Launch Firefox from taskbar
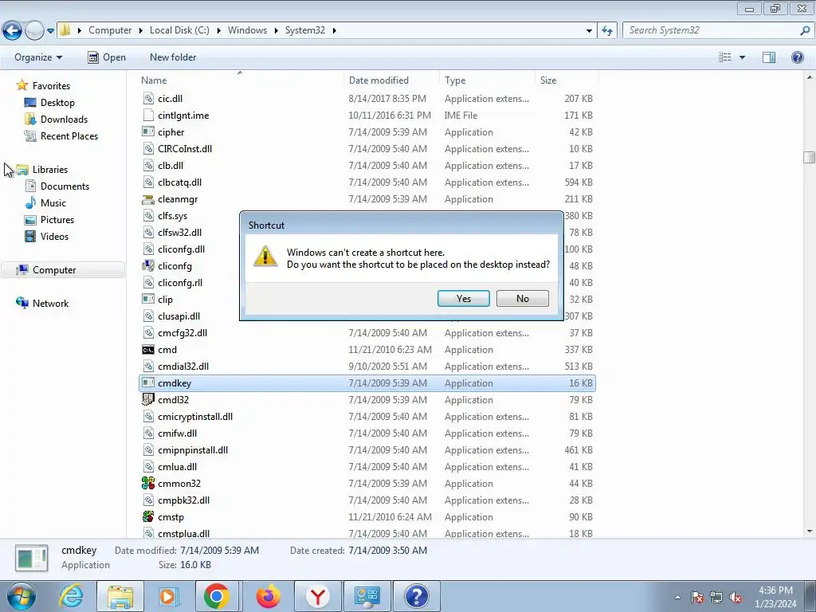Image resolution: width=816 pixels, height=612 pixels. pos(269,596)
